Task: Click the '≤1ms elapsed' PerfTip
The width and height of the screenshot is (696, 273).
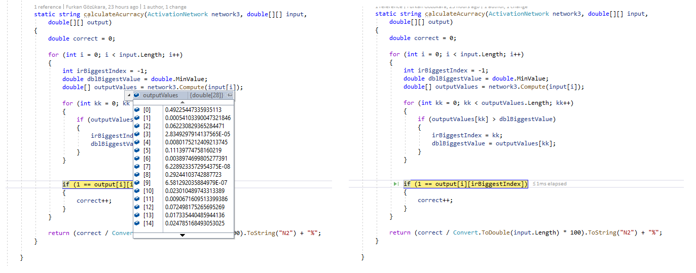Action: point(550,184)
